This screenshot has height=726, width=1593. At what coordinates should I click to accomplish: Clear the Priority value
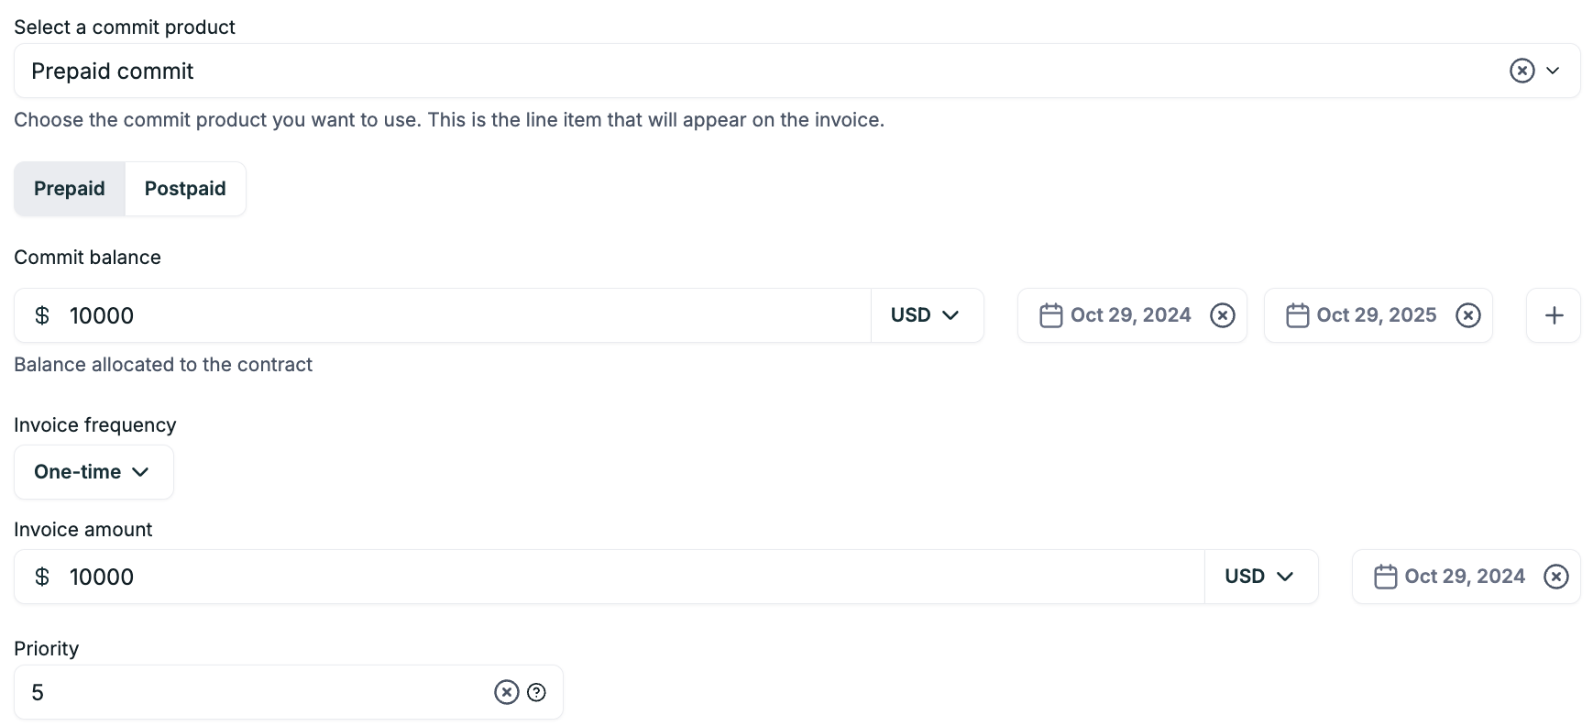coord(507,692)
